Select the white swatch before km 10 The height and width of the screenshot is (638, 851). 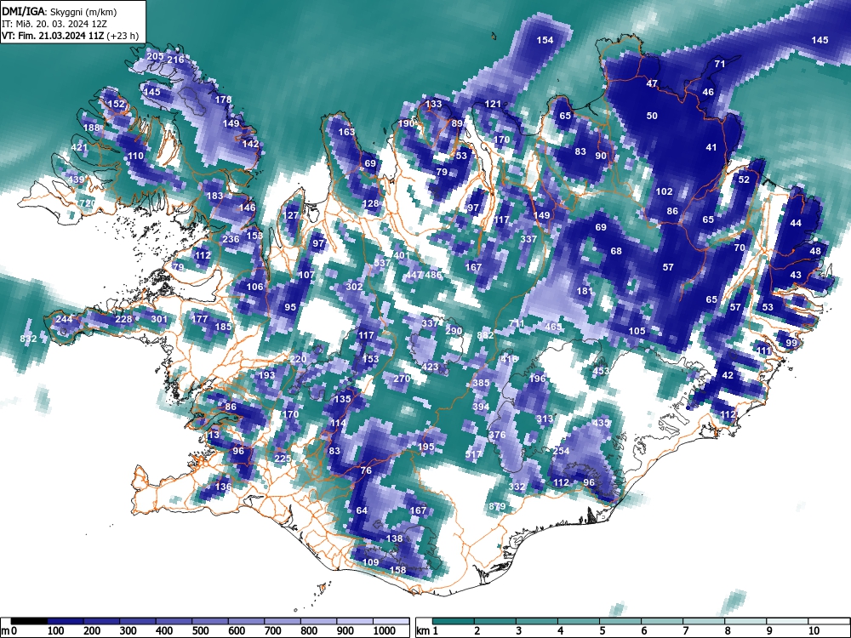tap(787, 621)
